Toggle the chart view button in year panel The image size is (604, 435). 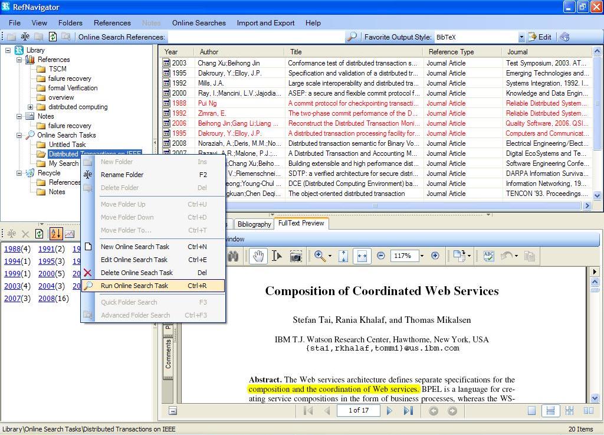click(70, 234)
